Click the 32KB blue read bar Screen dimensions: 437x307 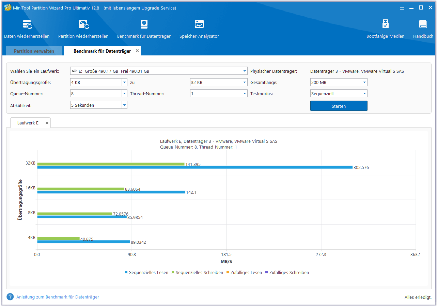click(195, 167)
